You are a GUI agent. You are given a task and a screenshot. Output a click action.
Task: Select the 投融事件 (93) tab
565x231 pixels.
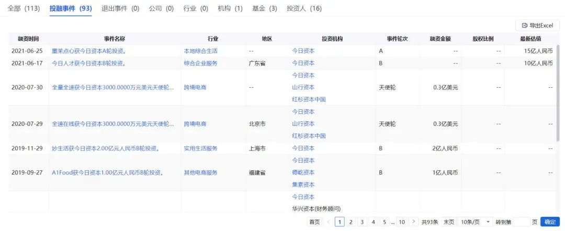[x=71, y=8]
